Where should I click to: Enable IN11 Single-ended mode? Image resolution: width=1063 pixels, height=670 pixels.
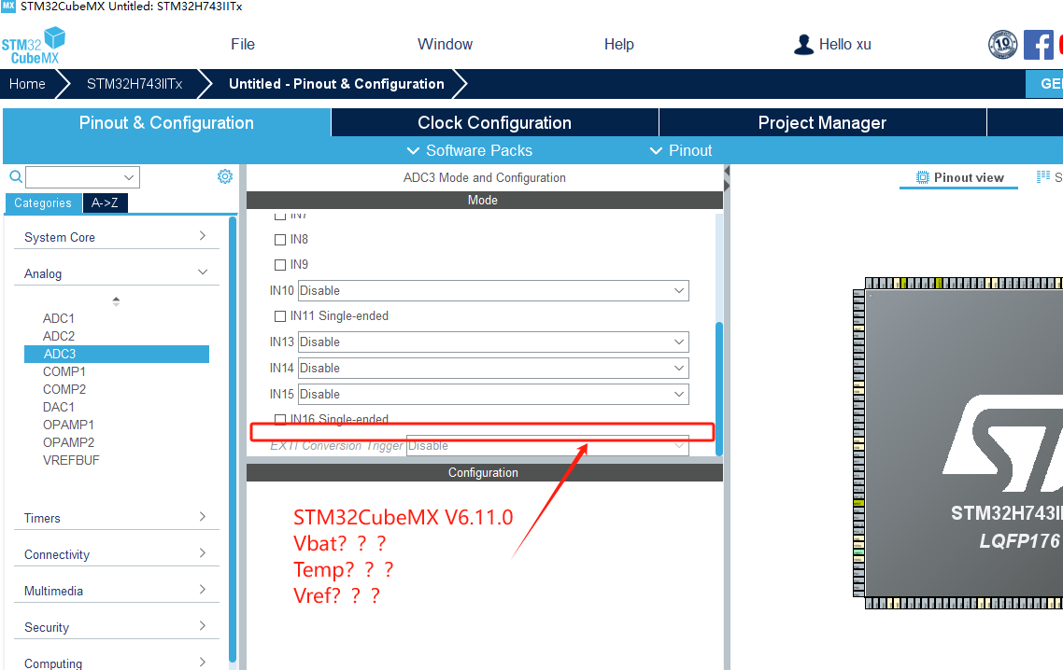coord(279,315)
